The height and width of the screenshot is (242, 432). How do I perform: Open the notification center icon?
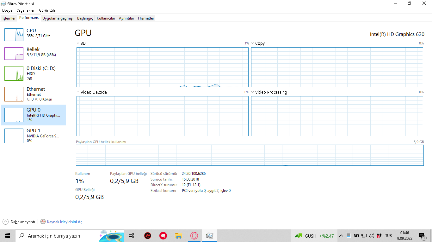point(422,236)
